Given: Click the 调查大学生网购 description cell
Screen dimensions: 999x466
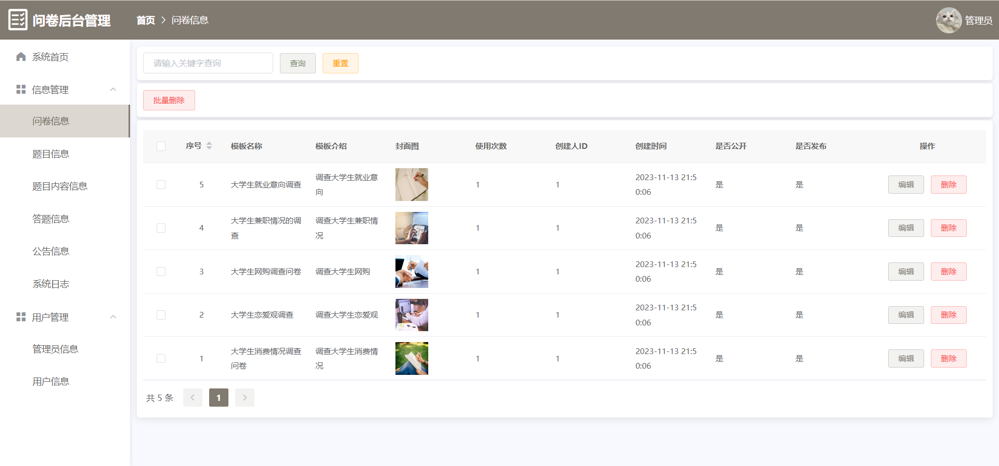Looking at the screenshot, I should click(343, 272).
